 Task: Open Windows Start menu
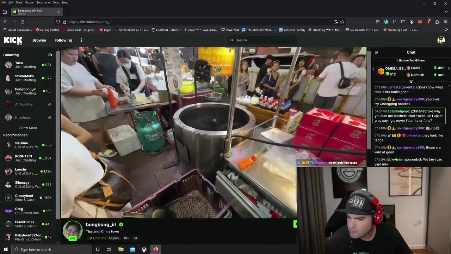(6, 249)
